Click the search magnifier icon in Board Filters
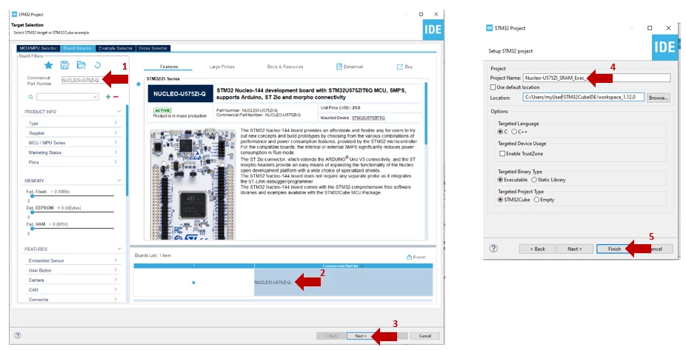Viewport: 686px width, 350px height. pyautogui.click(x=30, y=97)
